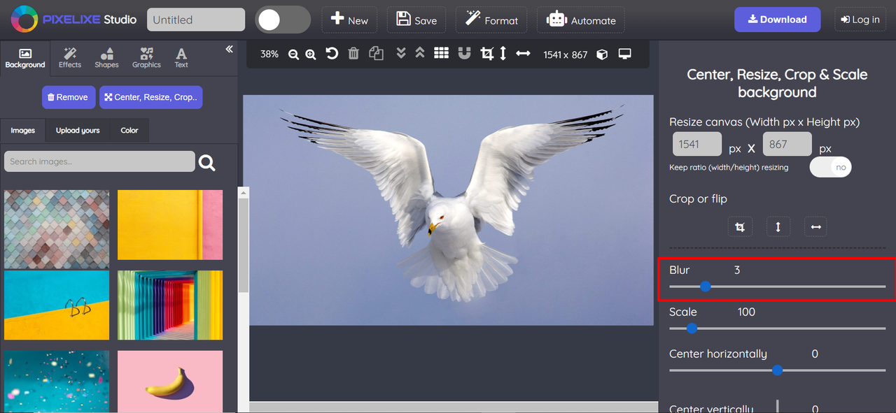Viewport: 896px width, 413px height.
Task: Click the seagull image on canvas
Action: (x=448, y=210)
